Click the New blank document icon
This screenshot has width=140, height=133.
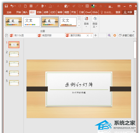[x=25, y=6]
